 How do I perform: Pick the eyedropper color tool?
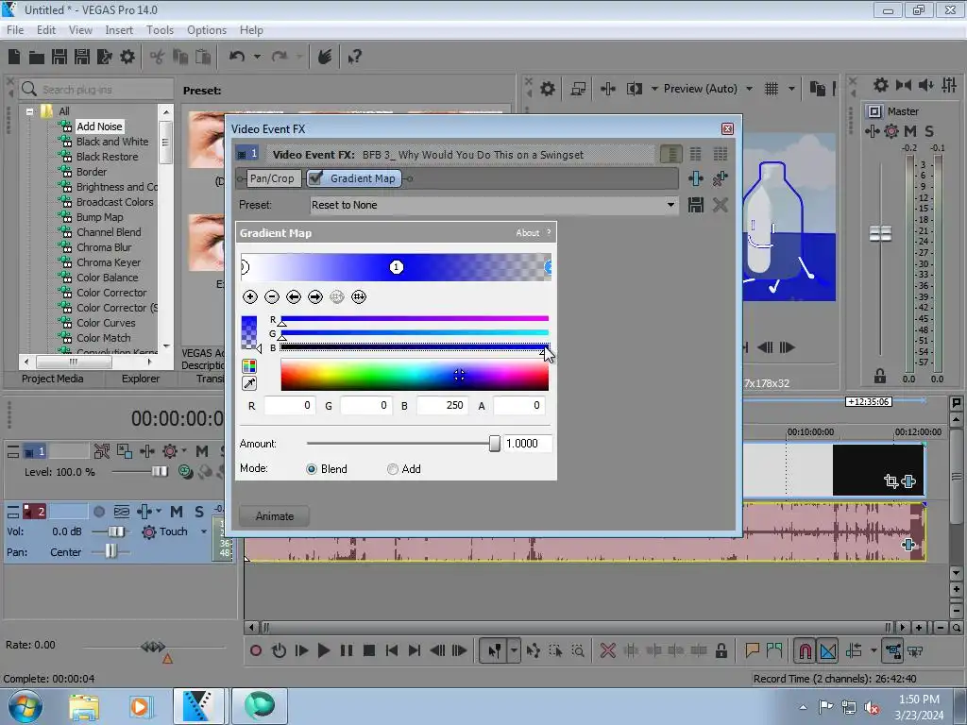[x=249, y=383]
